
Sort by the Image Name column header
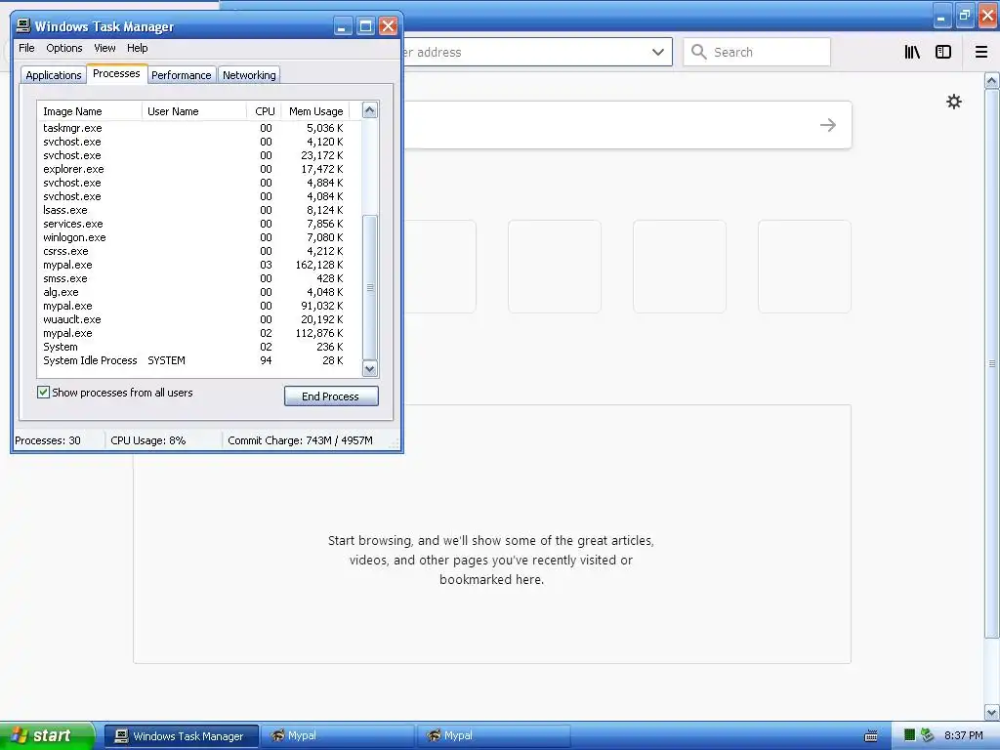pyautogui.click(x=90, y=111)
